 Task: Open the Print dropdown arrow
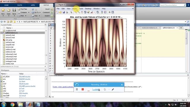point(26,16)
